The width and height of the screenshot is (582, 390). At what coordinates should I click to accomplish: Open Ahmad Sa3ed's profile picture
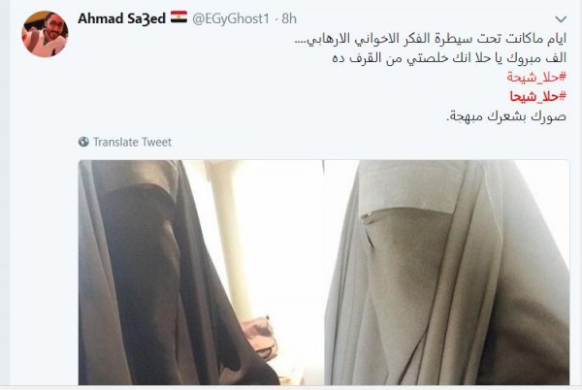point(45,34)
